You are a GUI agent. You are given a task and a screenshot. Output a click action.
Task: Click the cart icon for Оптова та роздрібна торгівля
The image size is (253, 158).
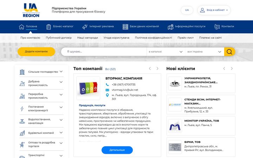pyautogui.click(x=22, y=144)
